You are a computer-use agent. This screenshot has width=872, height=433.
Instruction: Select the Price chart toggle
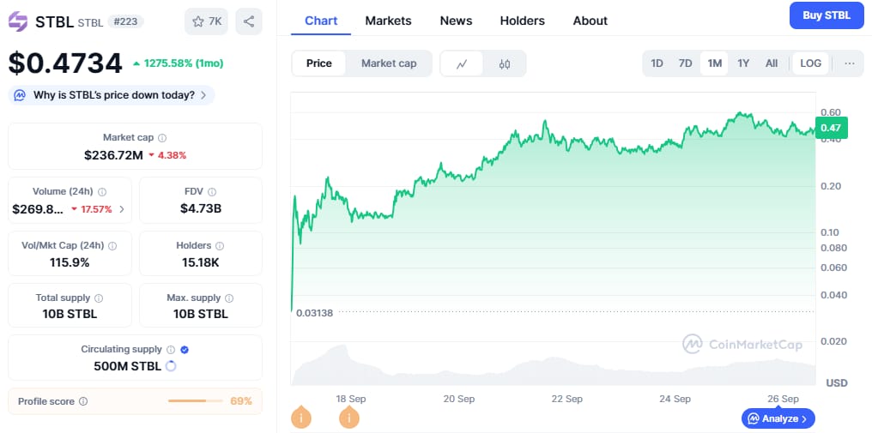tap(319, 63)
